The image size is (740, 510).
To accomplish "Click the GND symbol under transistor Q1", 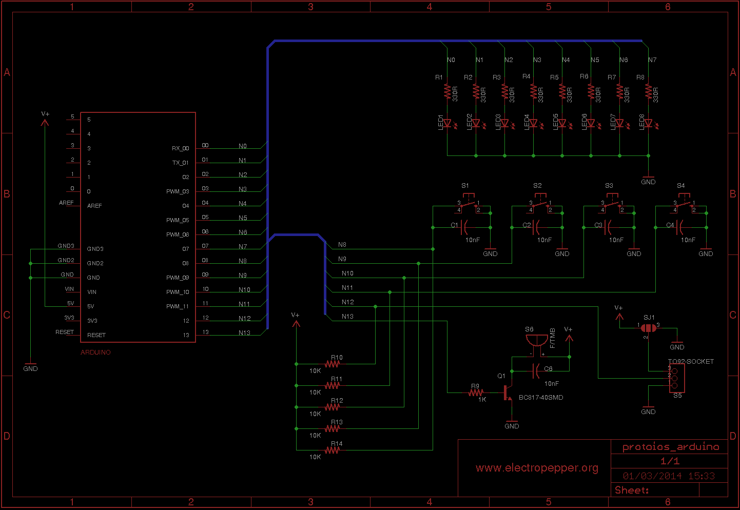I will pos(512,424).
